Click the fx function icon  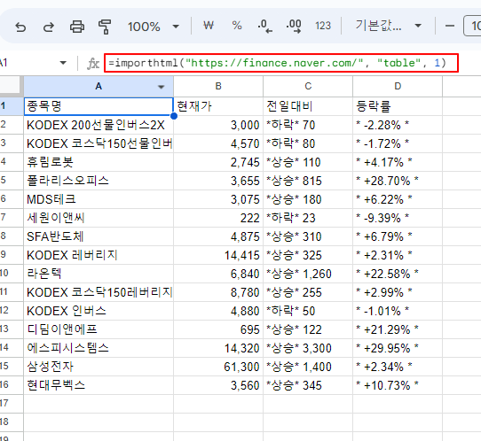(93, 64)
